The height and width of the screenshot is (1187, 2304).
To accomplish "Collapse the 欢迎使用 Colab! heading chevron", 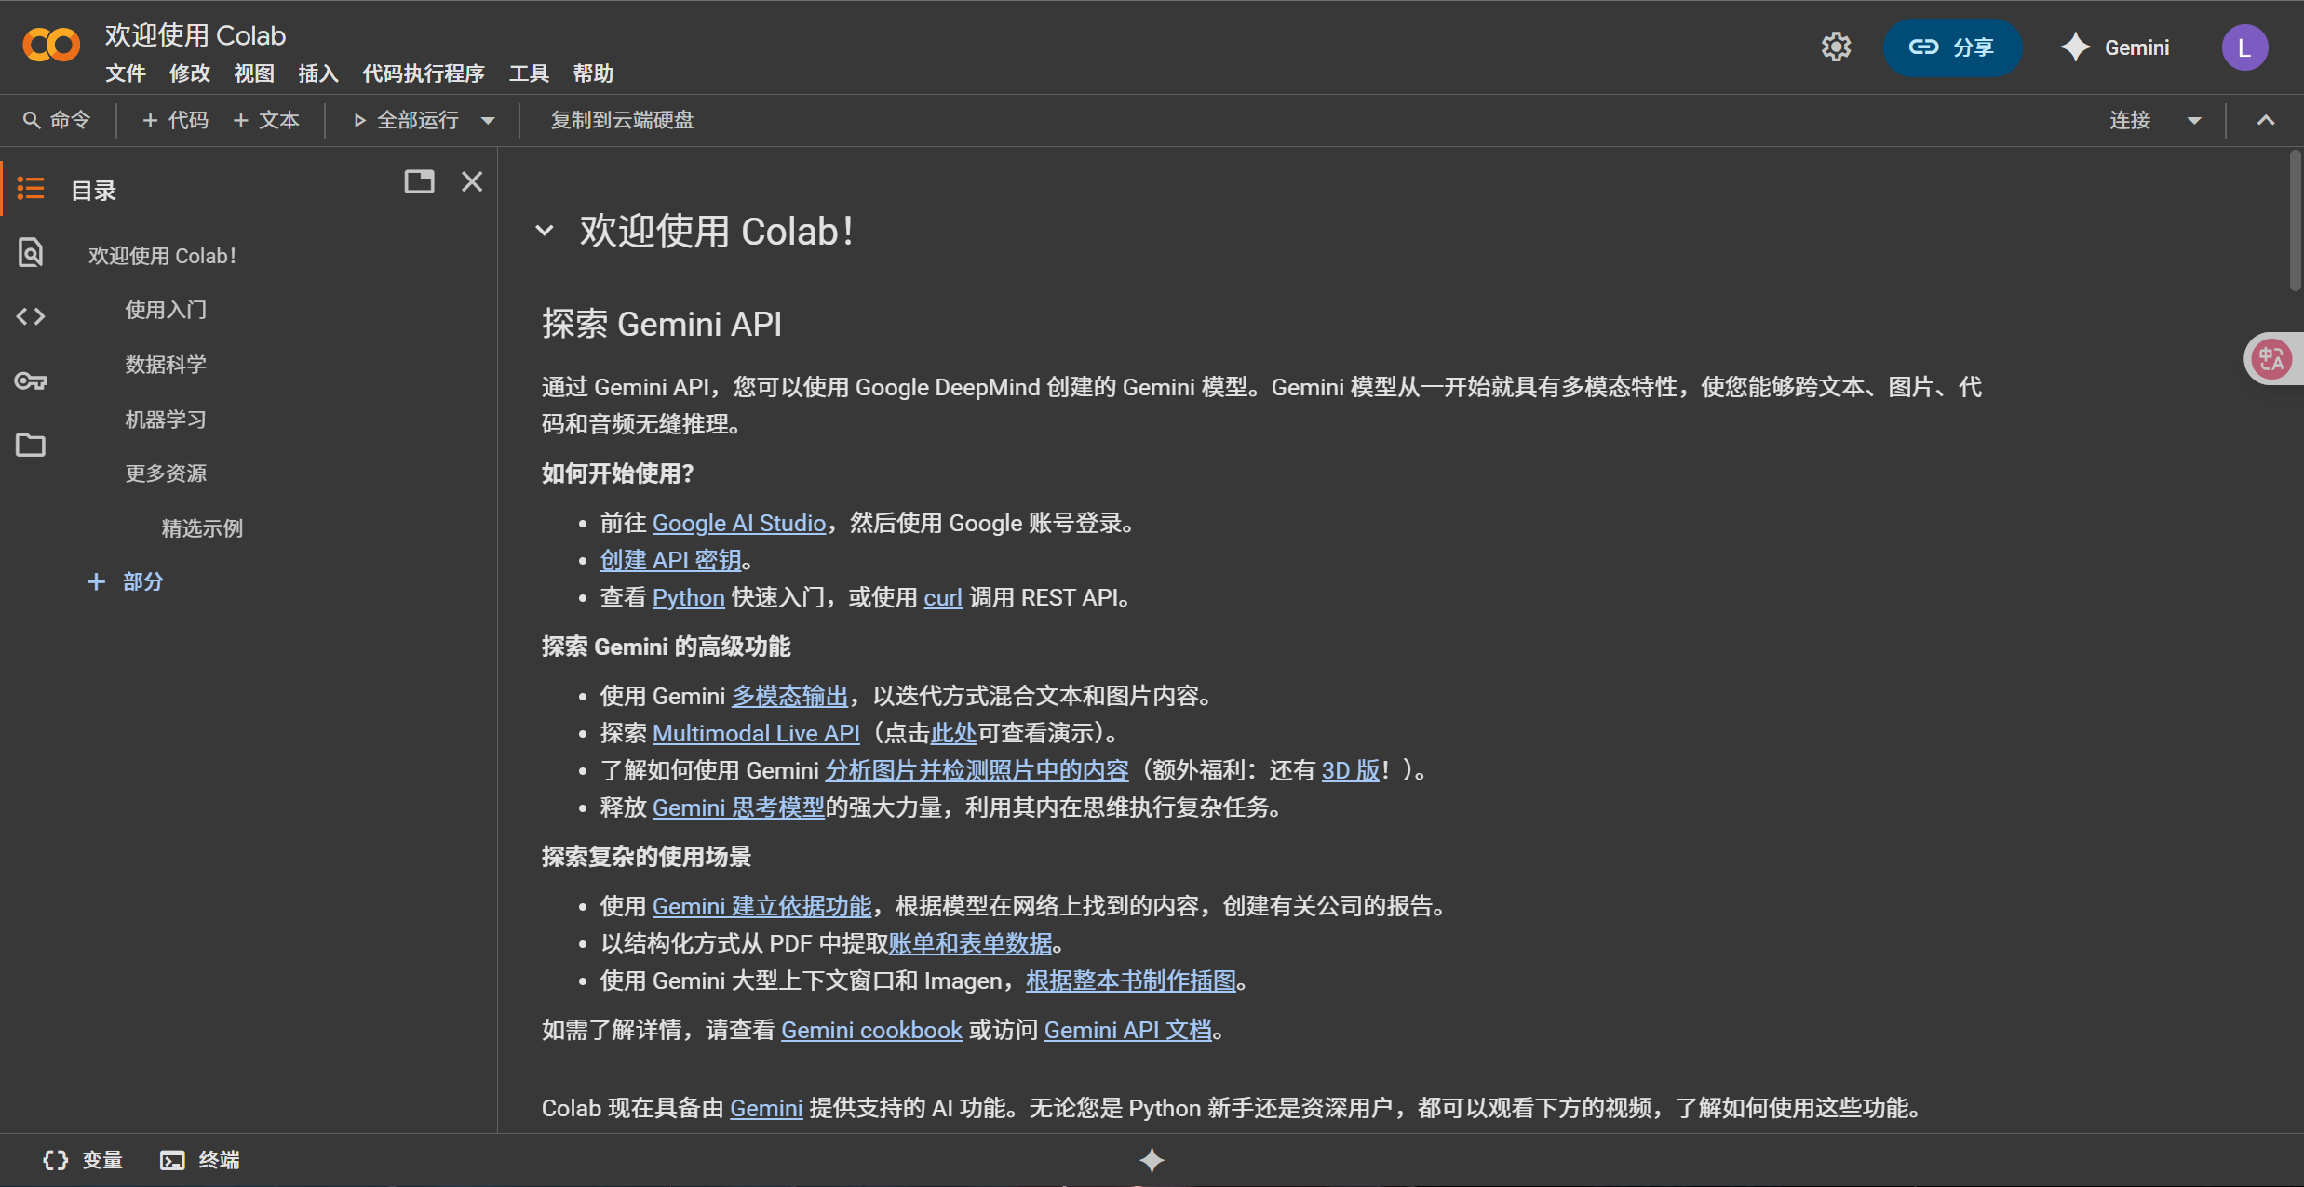I will click(x=545, y=231).
